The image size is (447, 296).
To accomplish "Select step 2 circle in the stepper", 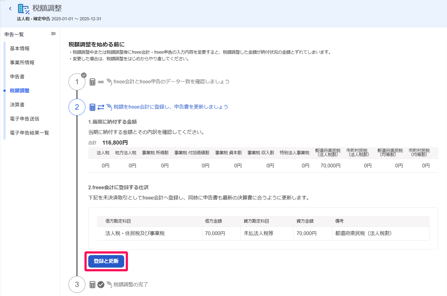I will 77,107.
